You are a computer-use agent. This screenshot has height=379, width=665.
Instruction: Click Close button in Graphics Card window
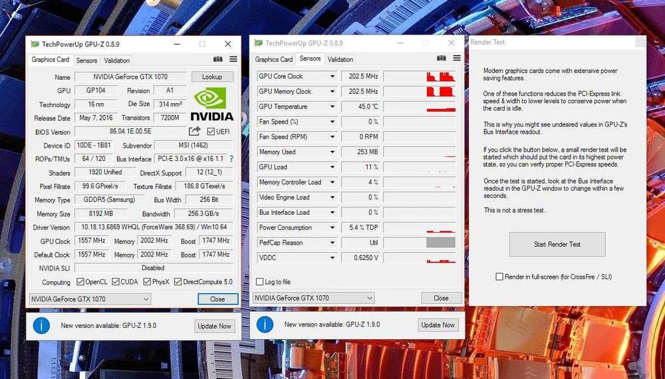(217, 299)
